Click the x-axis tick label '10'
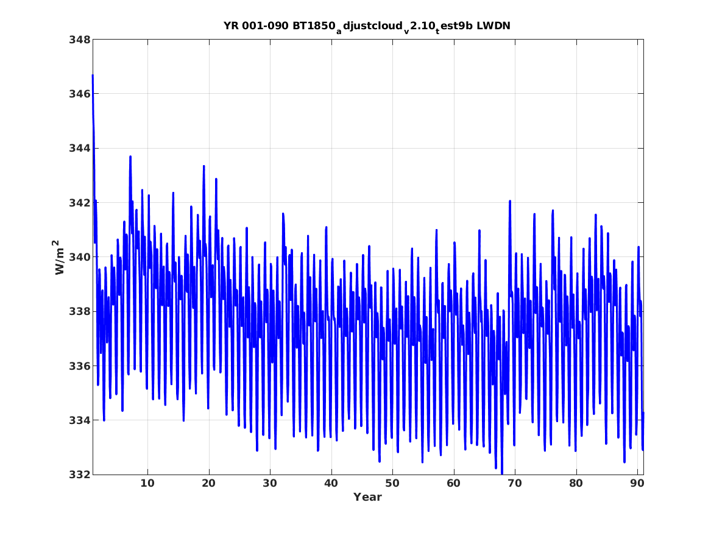Image resolution: width=711 pixels, height=533 pixels. click(147, 484)
